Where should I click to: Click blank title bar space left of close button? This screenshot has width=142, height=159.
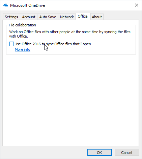click(89, 5)
